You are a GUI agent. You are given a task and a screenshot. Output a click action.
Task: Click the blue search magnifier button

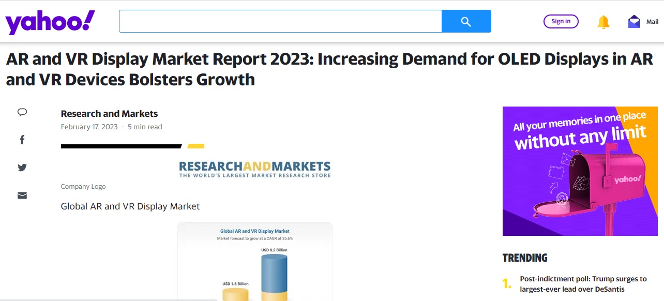pyautogui.click(x=466, y=21)
